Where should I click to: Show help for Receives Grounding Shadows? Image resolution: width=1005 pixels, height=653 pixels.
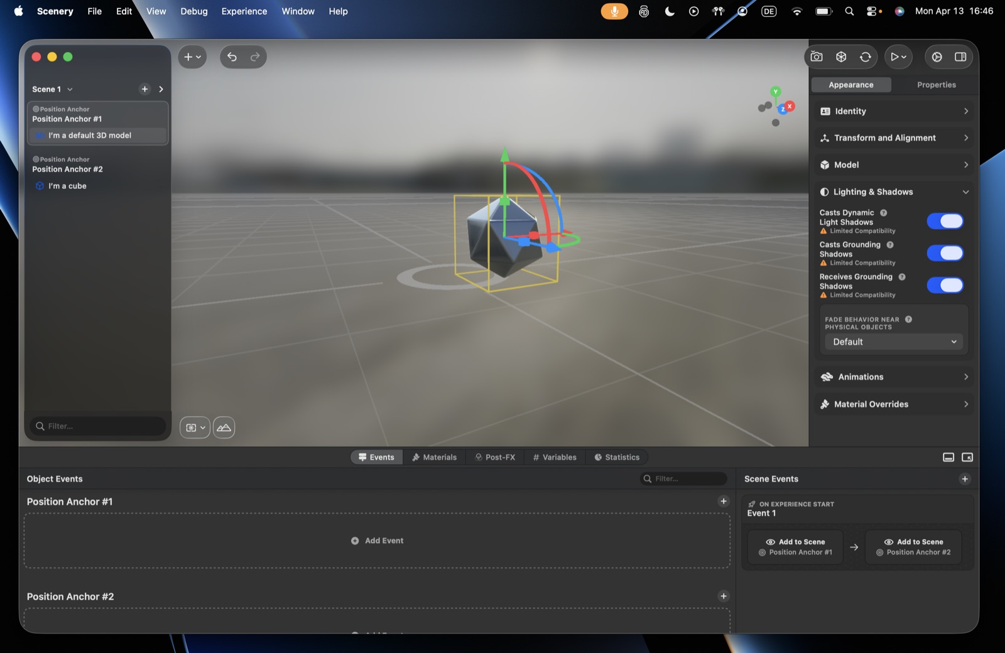pyautogui.click(x=902, y=277)
